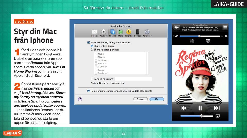Select Share selected playlists radio button
Screen dimensions: 247x138
pyautogui.click(x=92, y=50)
